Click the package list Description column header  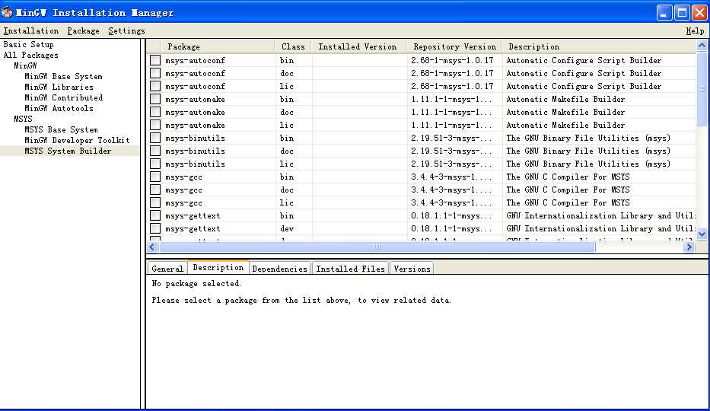pyautogui.click(x=599, y=46)
